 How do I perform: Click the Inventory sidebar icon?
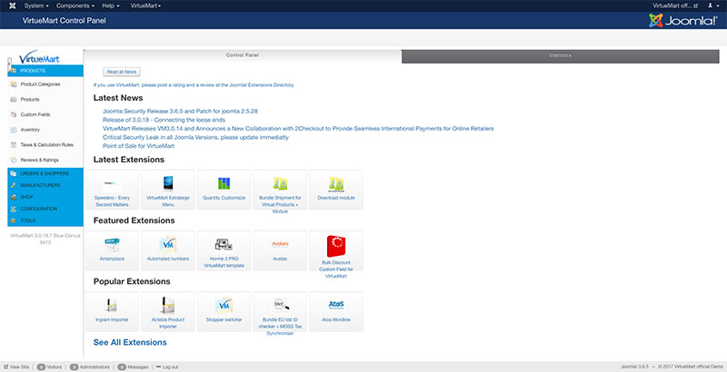pyautogui.click(x=14, y=130)
